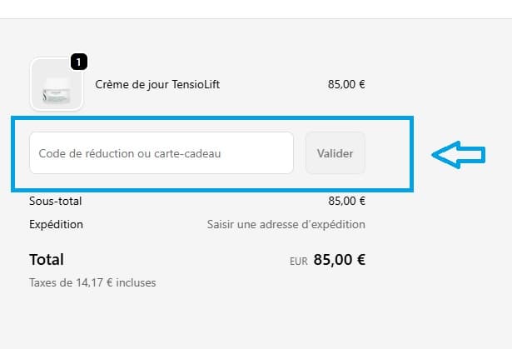Click the bold Total label
Screen dimensions: 512x349
coord(47,259)
